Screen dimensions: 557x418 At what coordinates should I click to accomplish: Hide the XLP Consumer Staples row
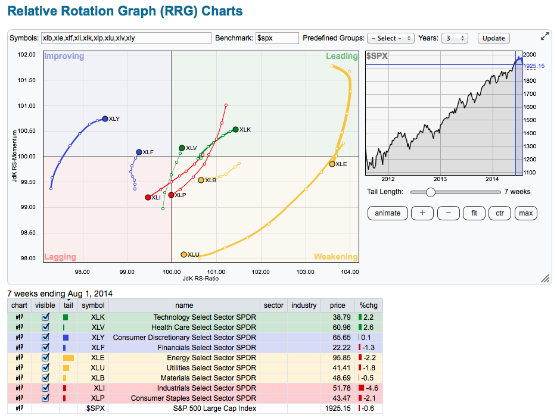click(45, 398)
